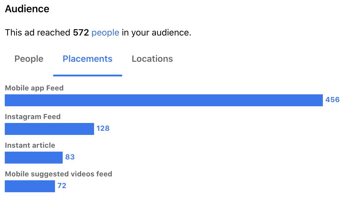Screen dimensions: 356x197
Task: Click the Audience heading
Action: [x=27, y=9]
